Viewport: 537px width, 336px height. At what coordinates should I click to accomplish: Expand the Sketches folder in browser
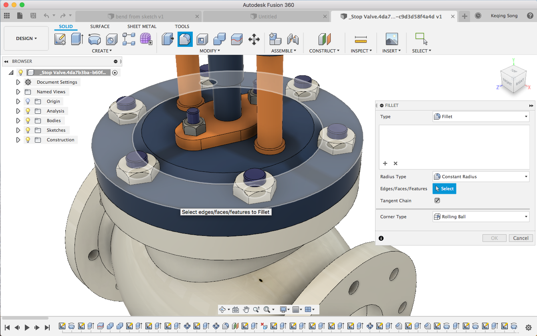[x=18, y=130]
